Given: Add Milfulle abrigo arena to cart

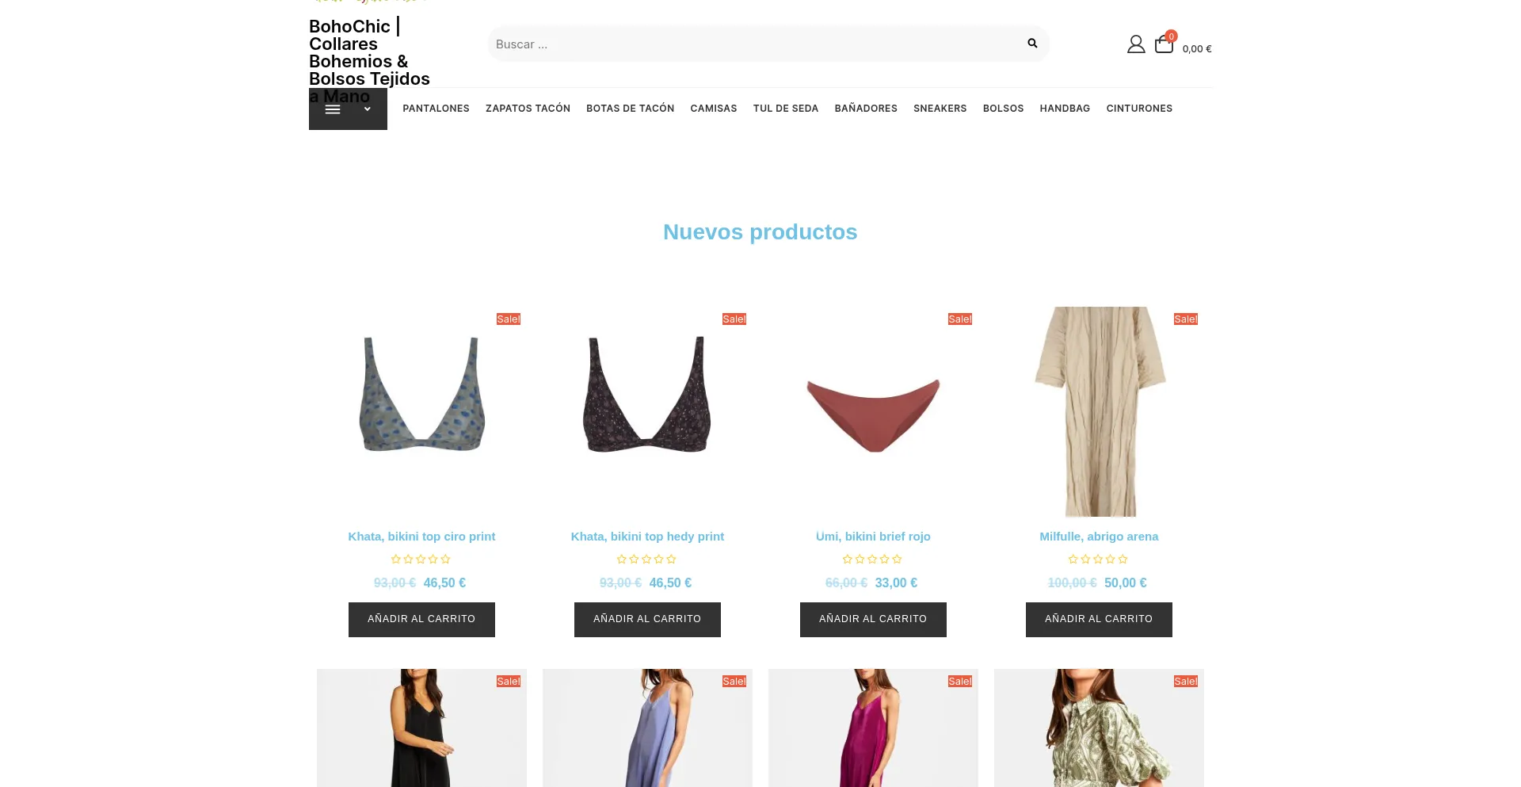Looking at the screenshot, I should (1098, 619).
